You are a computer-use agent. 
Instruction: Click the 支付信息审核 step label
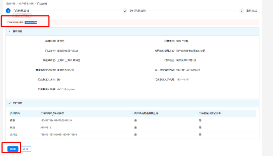[x=138, y=11]
